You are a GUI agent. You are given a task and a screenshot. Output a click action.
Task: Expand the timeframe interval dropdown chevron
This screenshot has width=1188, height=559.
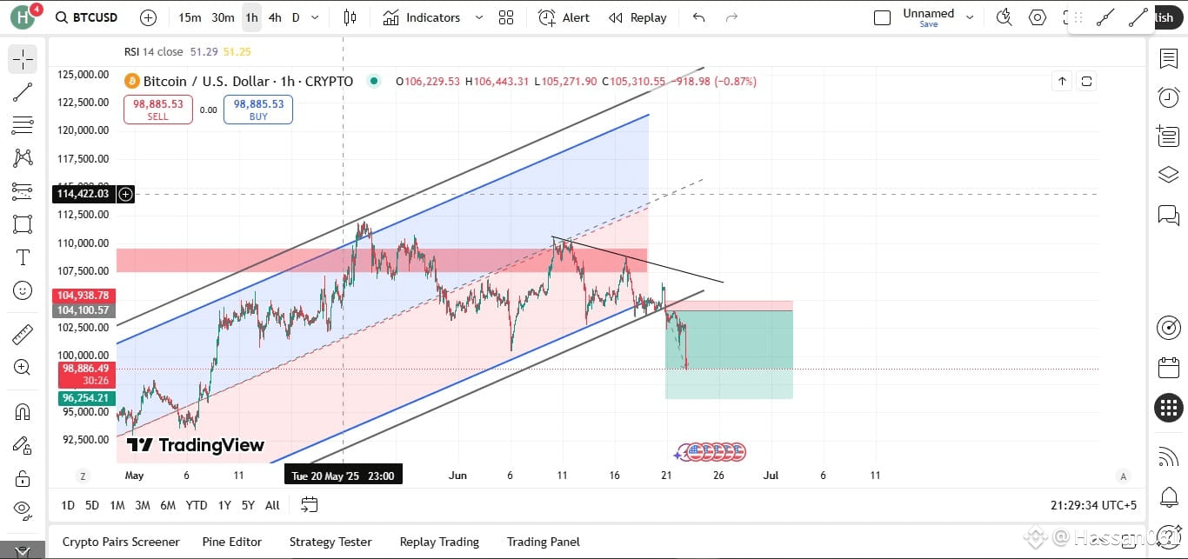click(x=315, y=17)
